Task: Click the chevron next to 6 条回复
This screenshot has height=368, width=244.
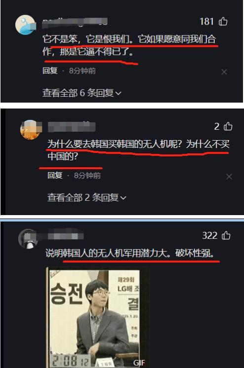Action: point(119,93)
